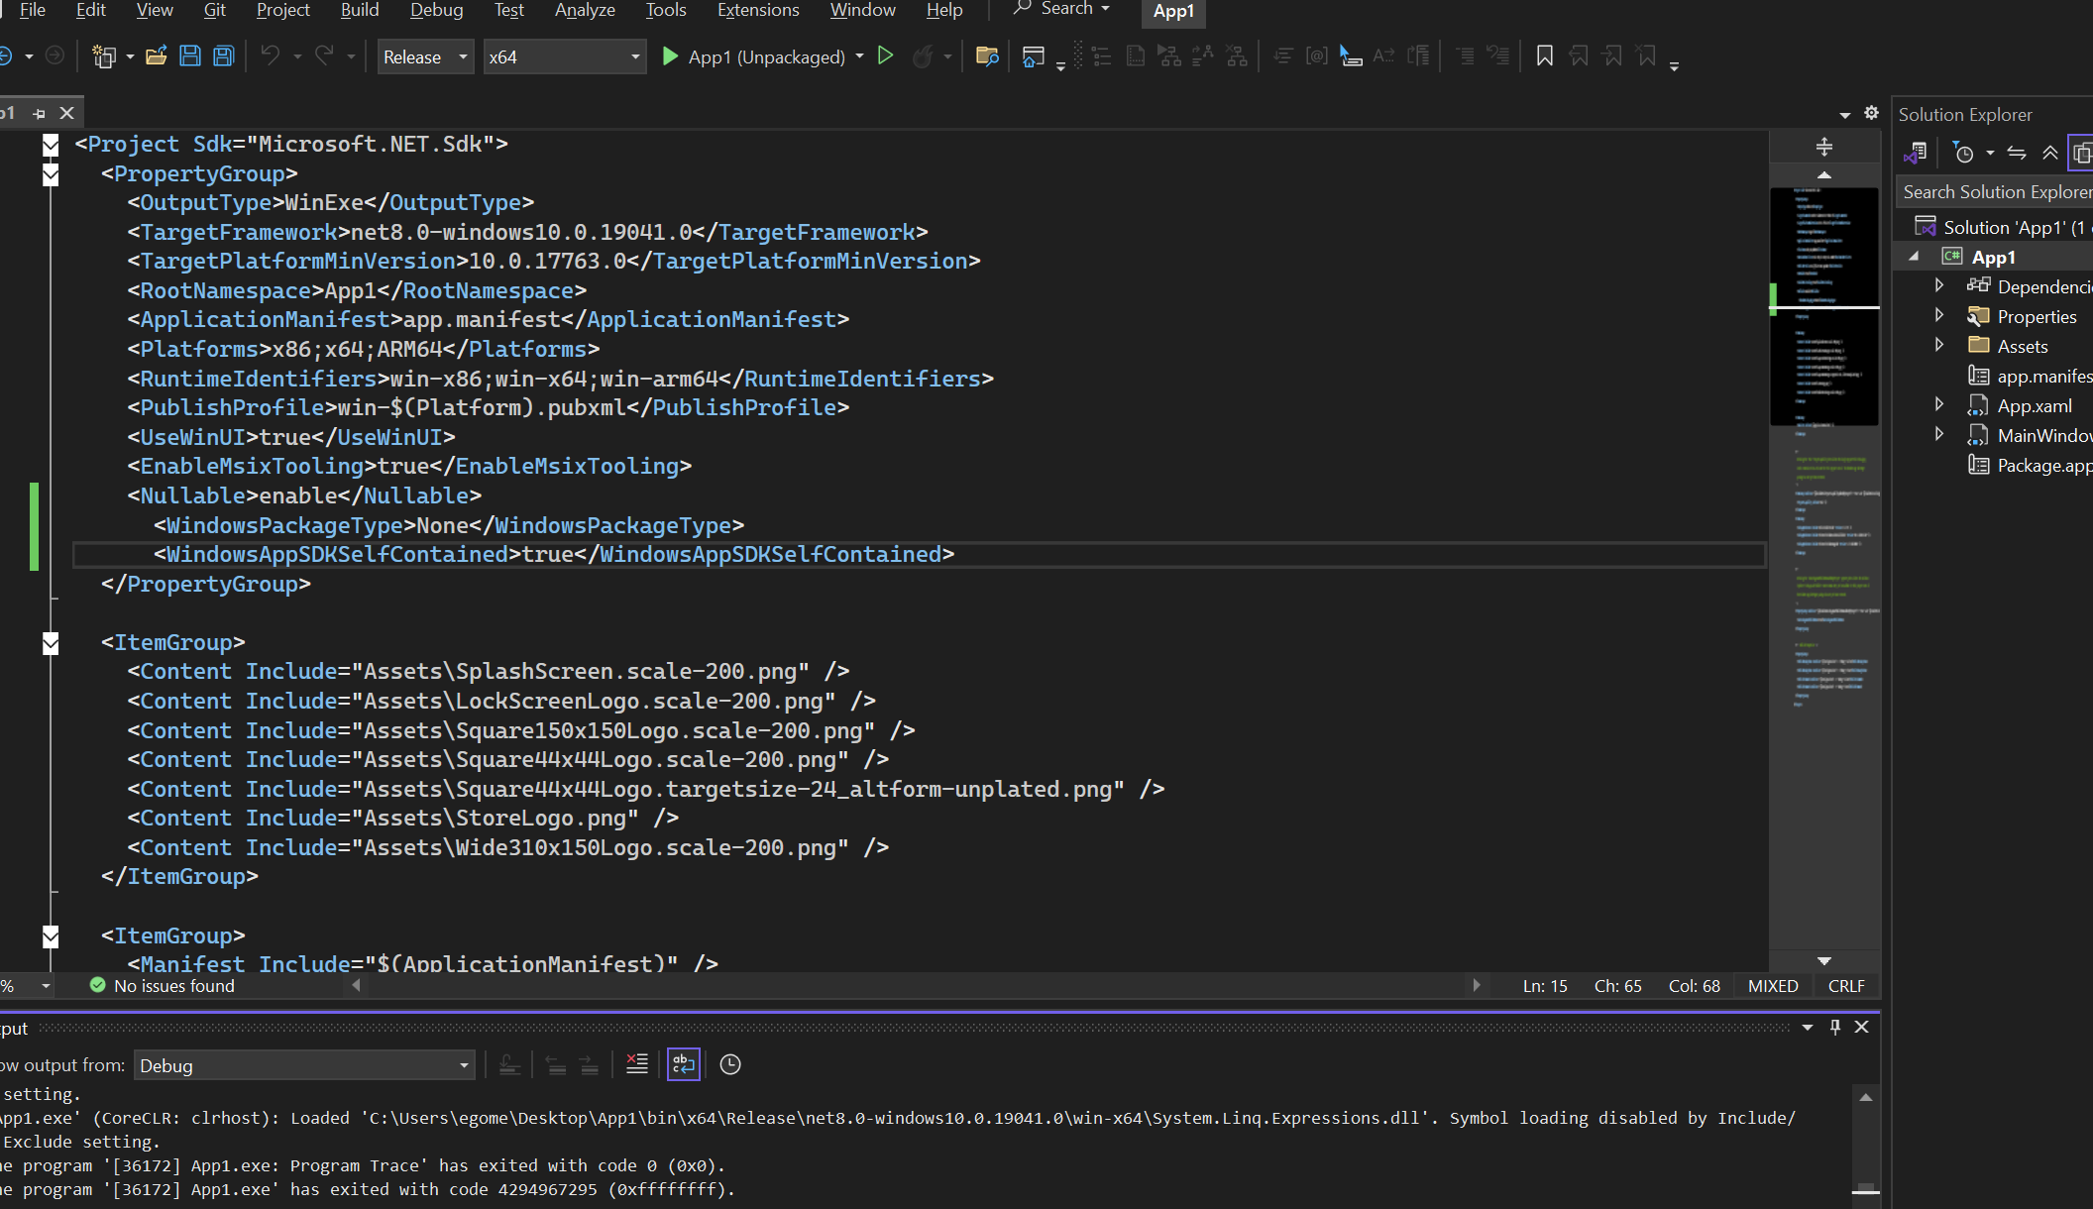The image size is (2093, 1209).
Task: Click the Redo icon
Action: [x=324, y=56]
